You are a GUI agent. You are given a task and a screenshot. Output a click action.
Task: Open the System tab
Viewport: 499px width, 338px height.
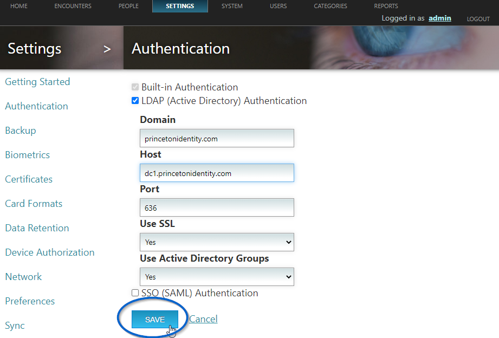[x=232, y=6]
